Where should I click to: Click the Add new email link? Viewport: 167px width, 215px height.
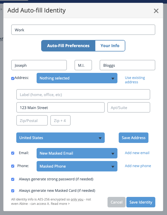(x=137, y=153)
